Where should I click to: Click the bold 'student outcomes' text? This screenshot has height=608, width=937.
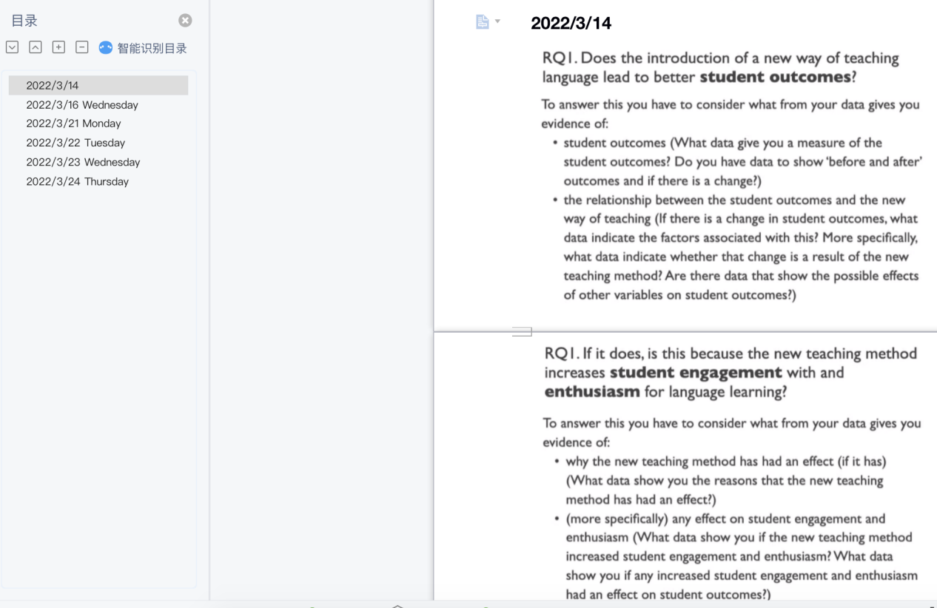pyautogui.click(x=775, y=78)
